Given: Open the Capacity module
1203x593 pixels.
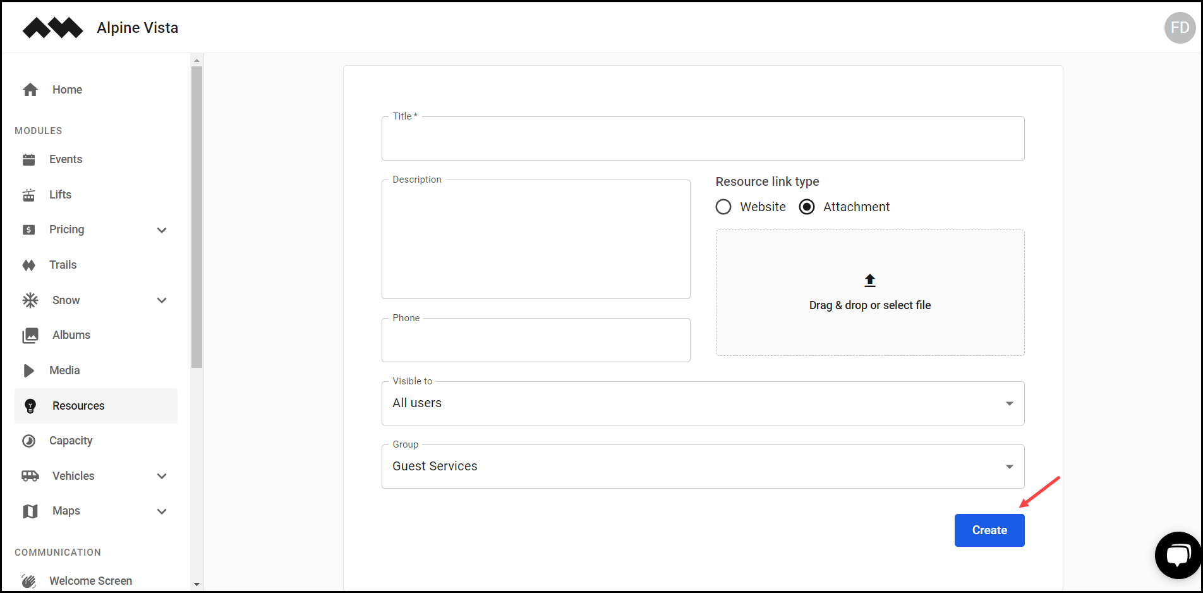Looking at the screenshot, I should [96, 441].
